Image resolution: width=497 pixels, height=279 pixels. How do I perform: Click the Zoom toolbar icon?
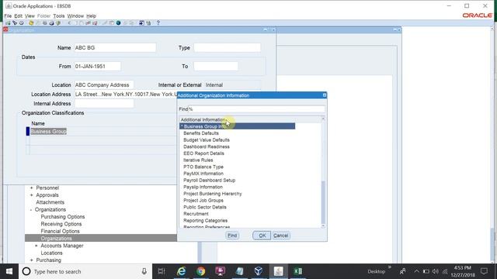coord(111,22)
